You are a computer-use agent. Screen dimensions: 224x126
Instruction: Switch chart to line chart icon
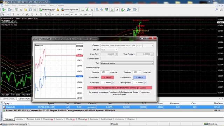tap(92, 10)
